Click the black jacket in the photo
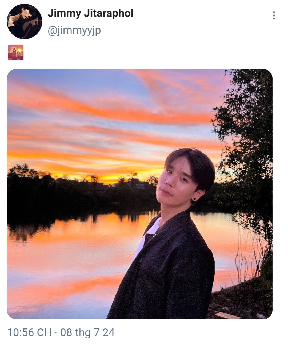Screen dimensions: 288x345 165,269
